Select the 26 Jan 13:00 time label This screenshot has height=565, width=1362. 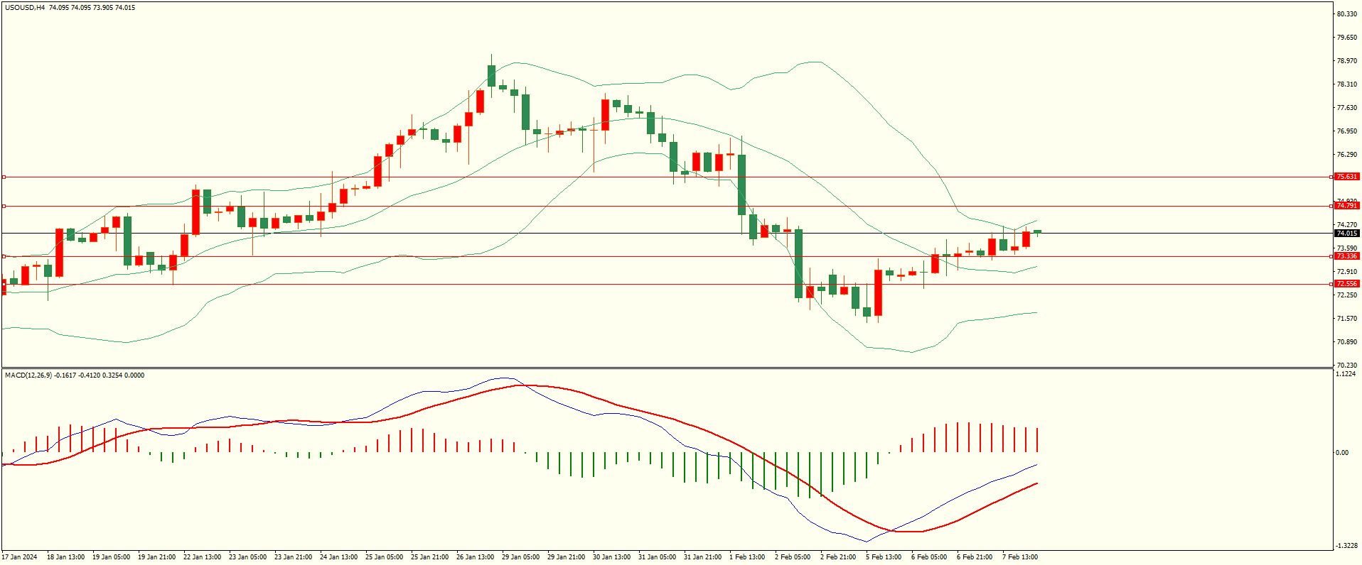click(475, 557)
